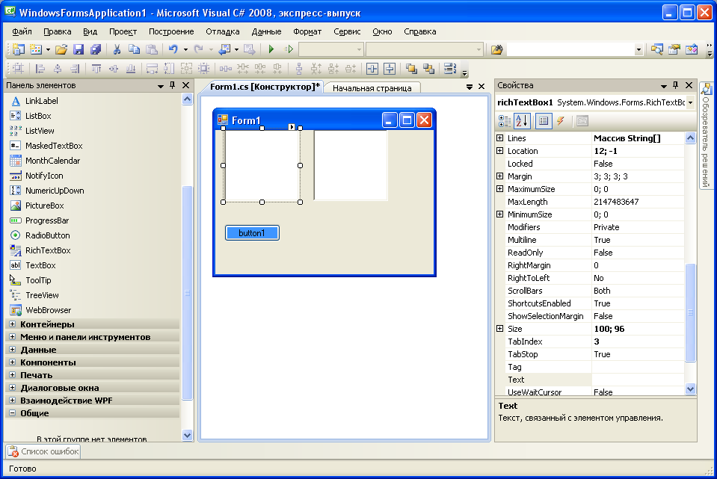Expand the Данные toolbox group
The width and height of the screenshot is (717, 479).
(x=13, y=350)
